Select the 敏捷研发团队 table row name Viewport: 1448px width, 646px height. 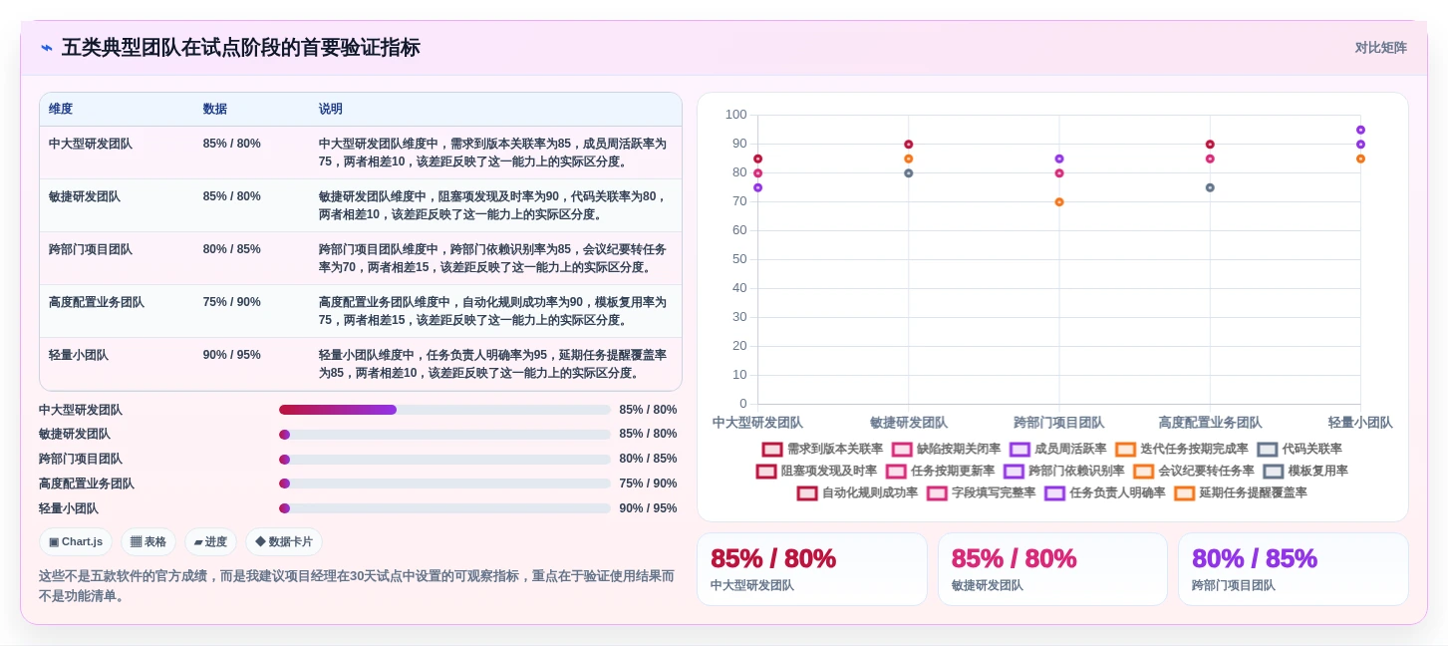85,196
